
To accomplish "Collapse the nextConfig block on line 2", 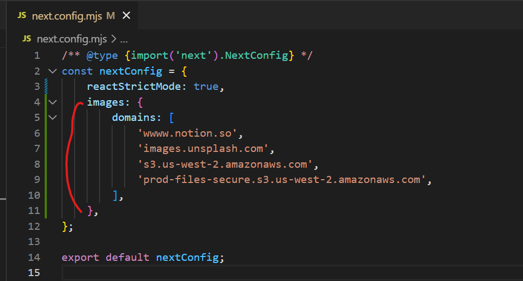I will tap(52, 71).
